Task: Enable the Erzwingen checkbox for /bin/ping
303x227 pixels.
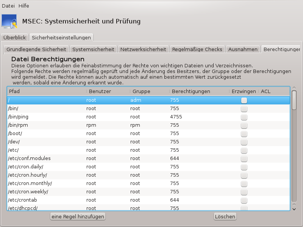Action: (244, 117)
